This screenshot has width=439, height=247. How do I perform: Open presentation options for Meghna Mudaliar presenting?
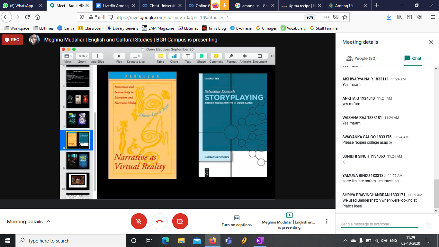pos(289,221)
